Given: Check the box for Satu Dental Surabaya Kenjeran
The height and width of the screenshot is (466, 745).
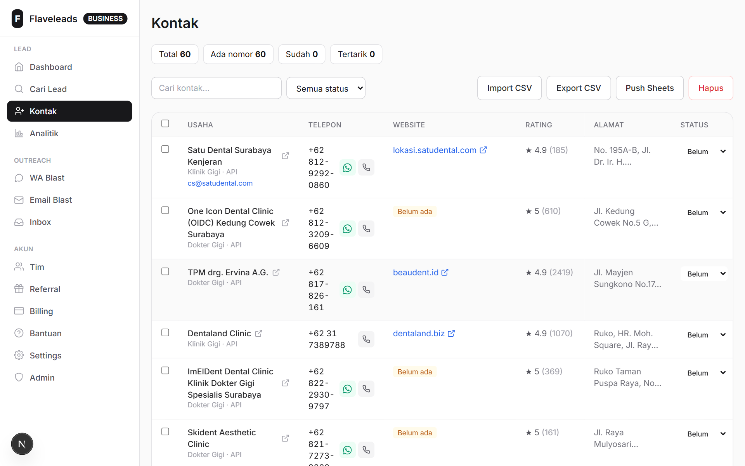Looking at the screenshot, I should click(x=165, y=149).
